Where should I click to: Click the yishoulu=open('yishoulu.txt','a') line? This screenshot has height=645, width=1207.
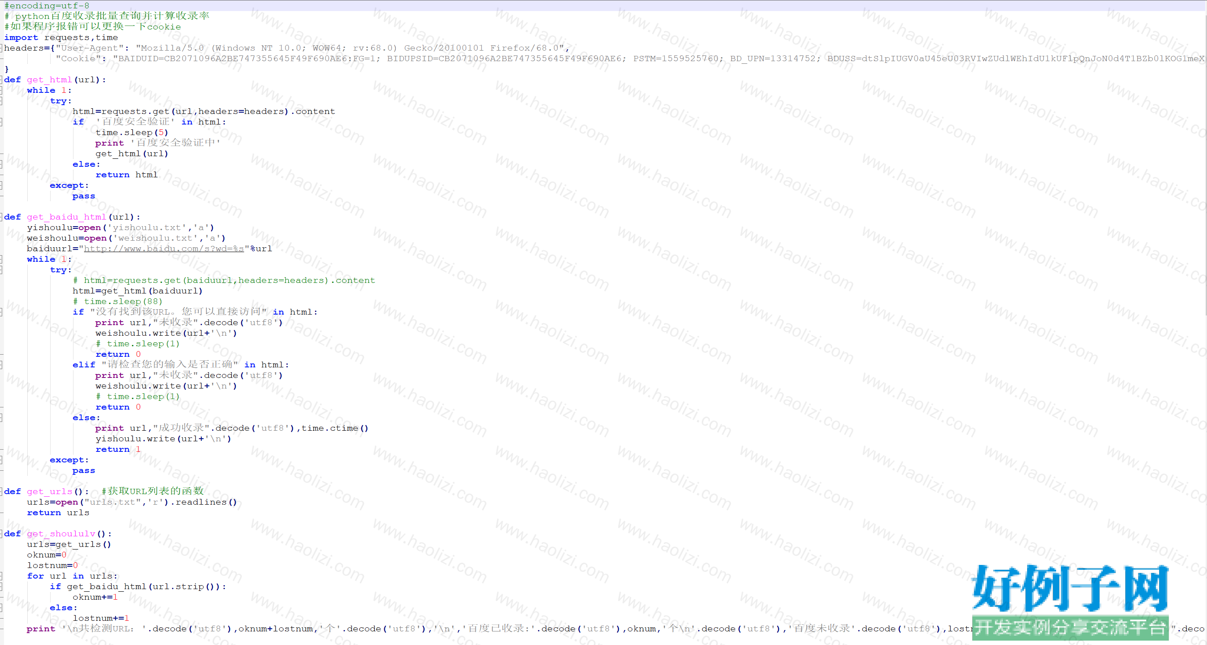pos(121,227)
